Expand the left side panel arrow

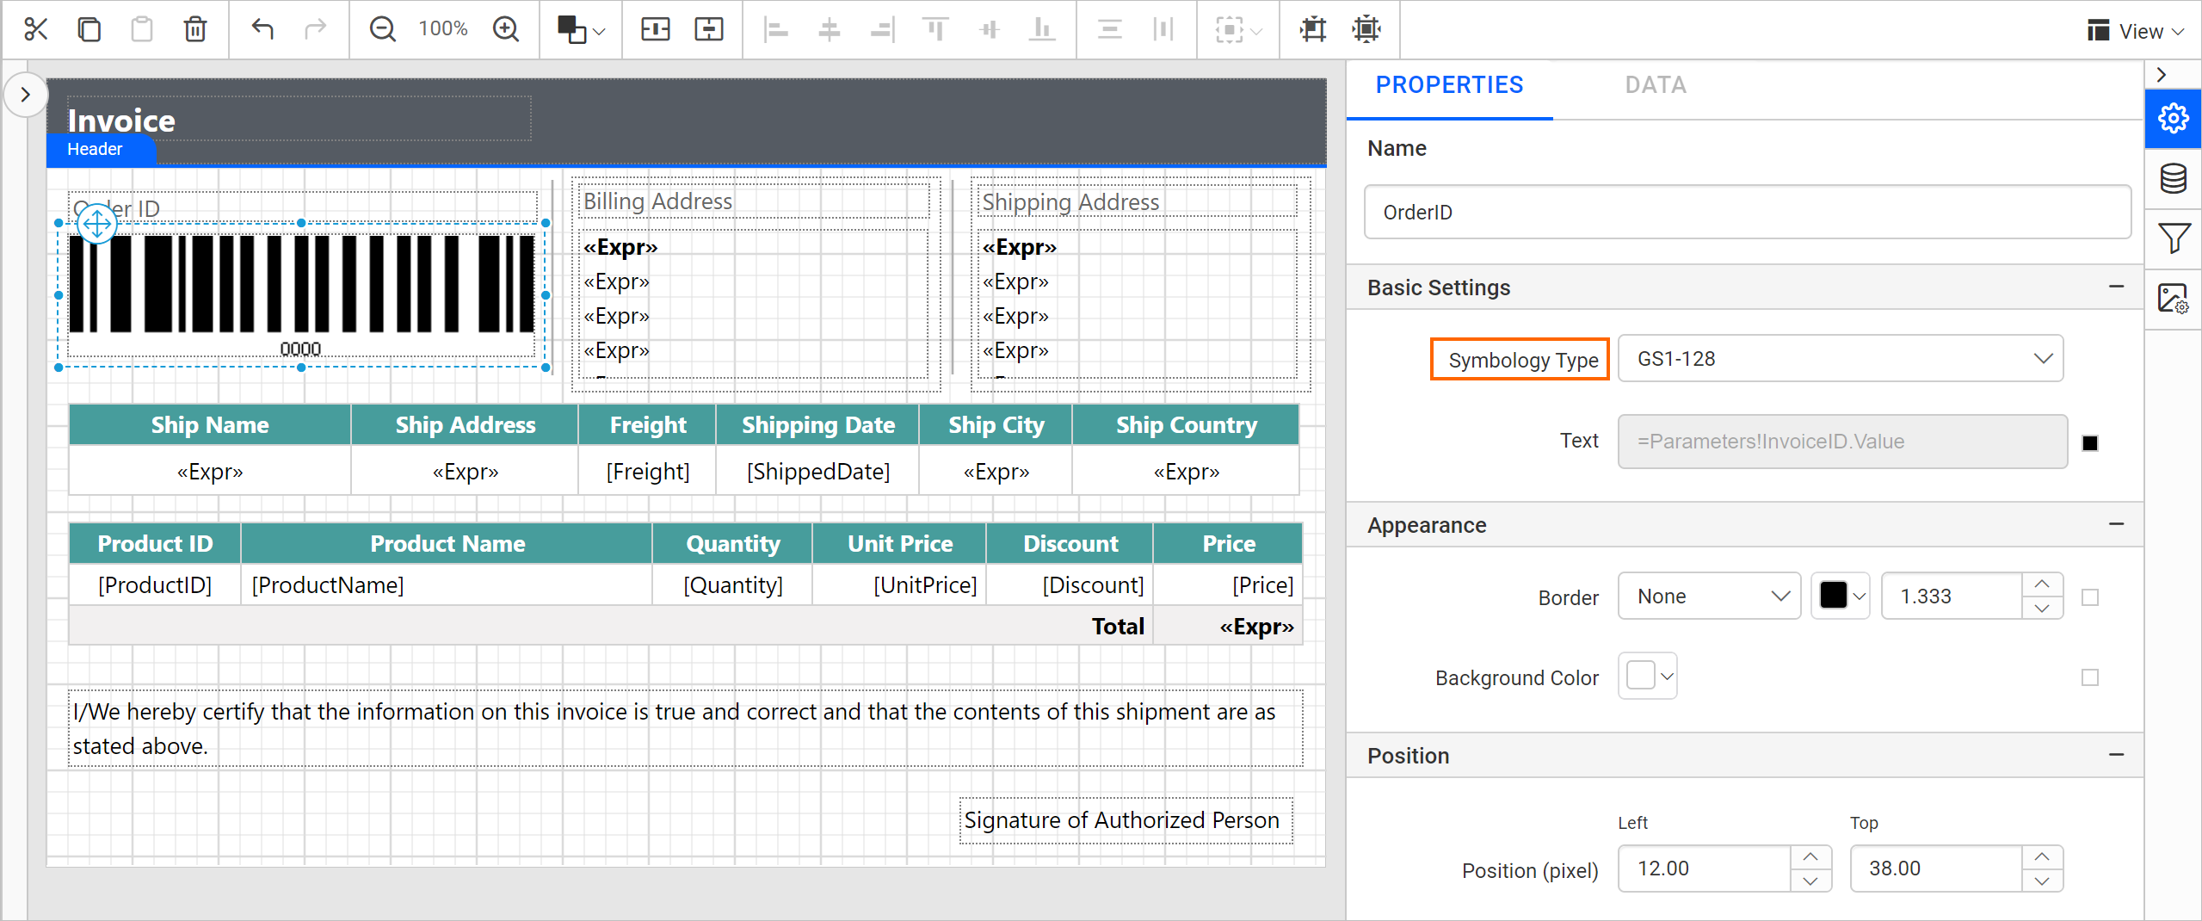click(26, 95)
